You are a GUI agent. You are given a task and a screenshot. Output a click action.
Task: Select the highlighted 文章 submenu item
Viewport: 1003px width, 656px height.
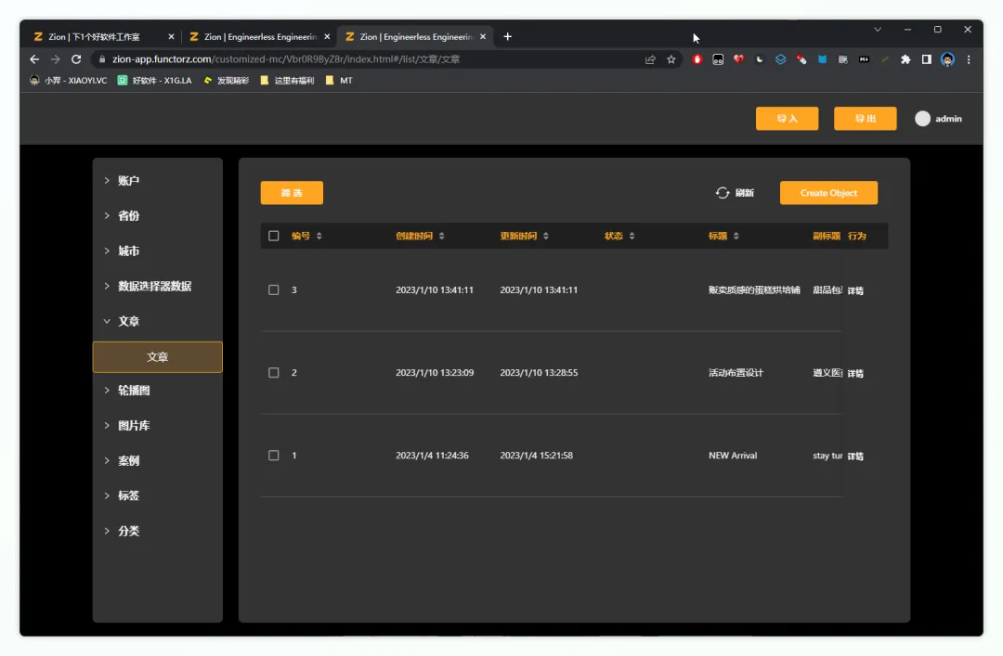(x=157, y=357)
